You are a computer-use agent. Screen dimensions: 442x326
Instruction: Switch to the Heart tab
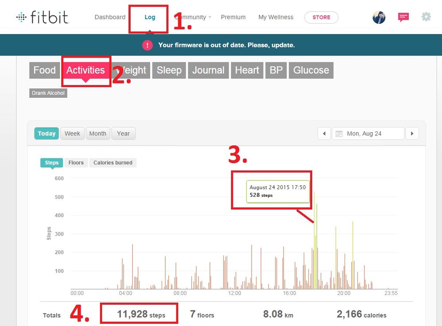coord(247,70)
